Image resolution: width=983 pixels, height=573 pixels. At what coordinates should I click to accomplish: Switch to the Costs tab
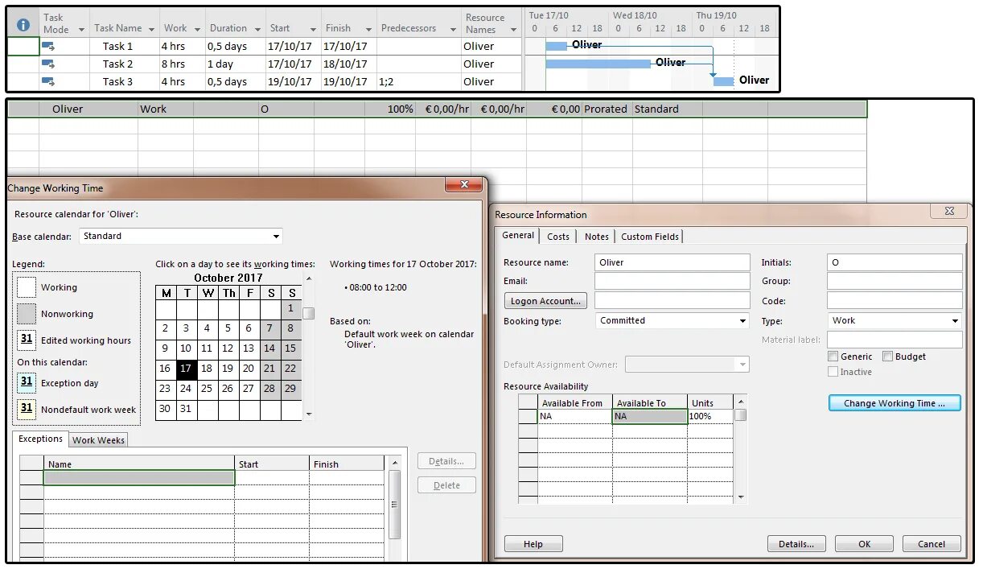[x=558, y=237]
